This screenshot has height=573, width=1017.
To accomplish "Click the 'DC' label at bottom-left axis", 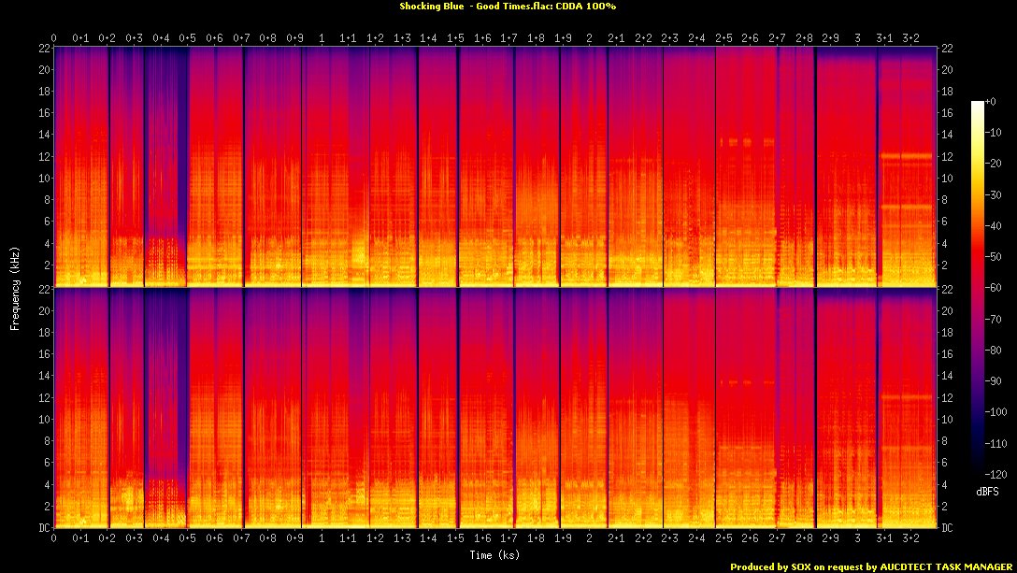I will coord(43,528).
